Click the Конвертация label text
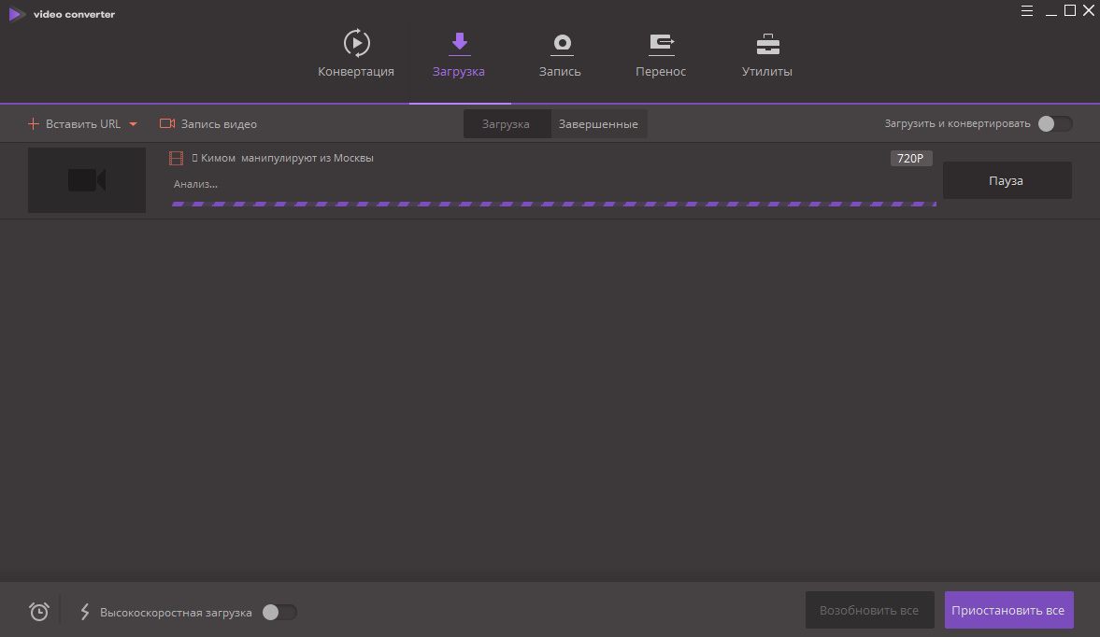Screen dimensions: 1100x637 [356, 72]
